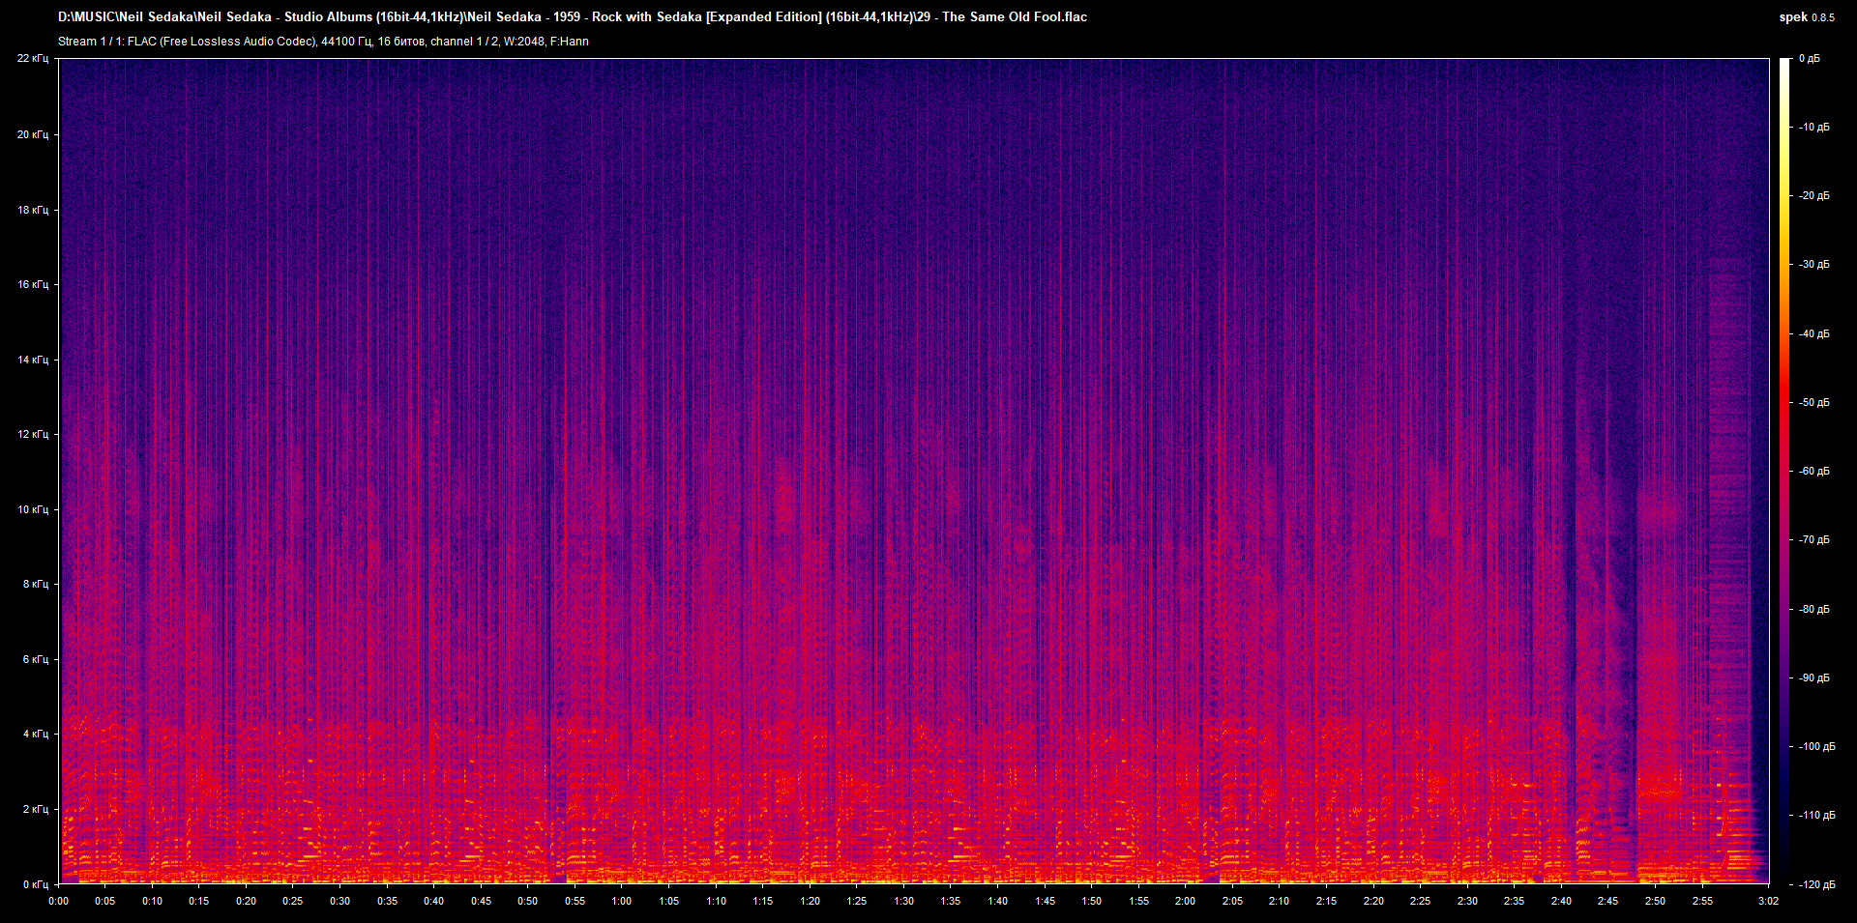This screenshot has width=1857, height=923.
Task: Click the -10 дБ level label
Action: [1813, 127]
